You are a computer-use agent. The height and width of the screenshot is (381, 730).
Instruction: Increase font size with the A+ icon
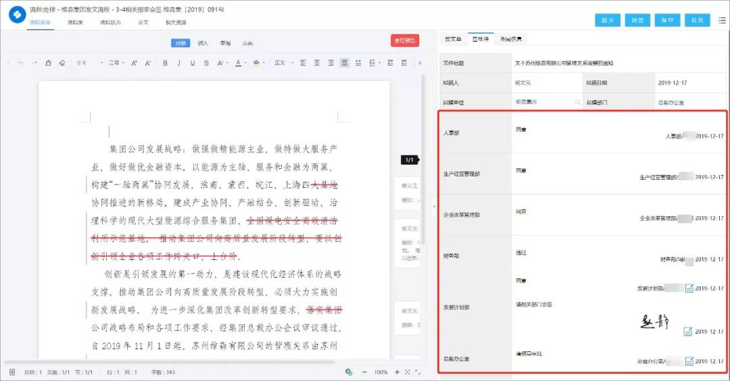click(x=134, y=63)
